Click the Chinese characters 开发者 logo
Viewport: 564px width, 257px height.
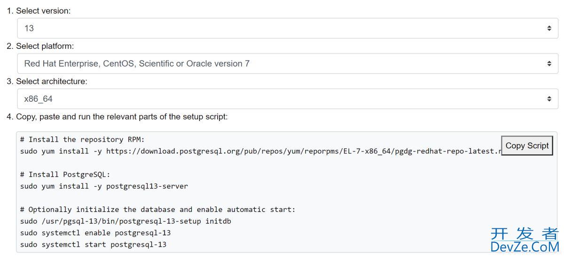[x=525, y=234]
